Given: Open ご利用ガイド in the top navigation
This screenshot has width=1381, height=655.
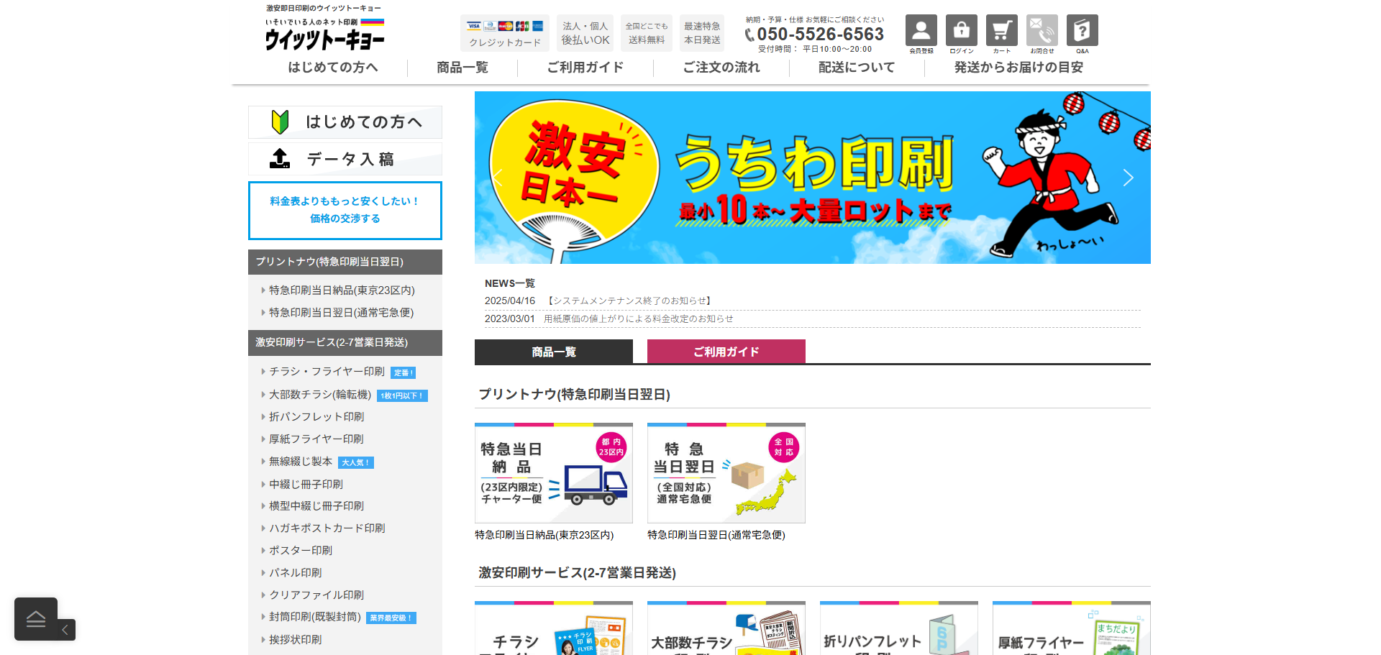Looking at the screenshot, I should coord(585,68).
